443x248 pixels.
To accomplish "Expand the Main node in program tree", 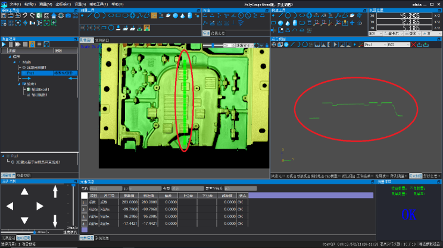I will tap(14, 62).
